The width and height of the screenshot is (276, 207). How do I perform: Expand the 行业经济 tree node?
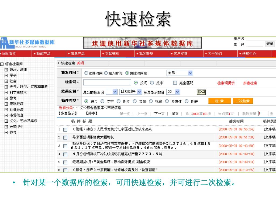(6, 110)
